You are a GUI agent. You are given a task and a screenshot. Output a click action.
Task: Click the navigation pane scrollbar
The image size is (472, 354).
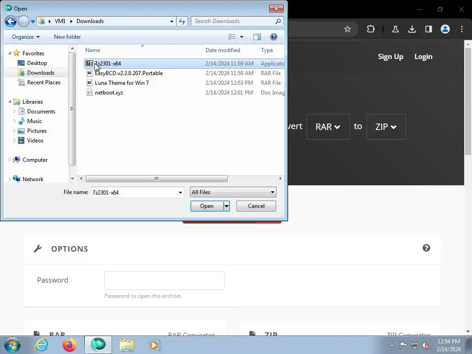(x=72, y=109)
